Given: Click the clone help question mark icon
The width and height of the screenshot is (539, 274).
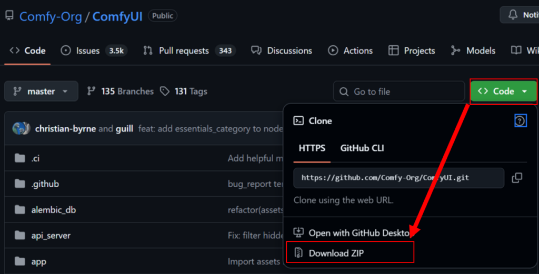Looking at the screenshot, I should click(520, 121).
